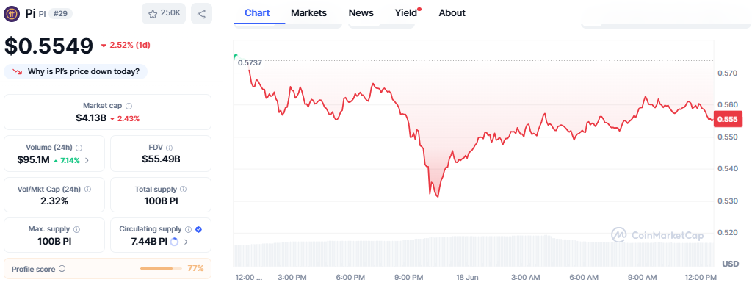Expand the Volume (24h) details chevron
Image resolution: width=752 pixels, height=288 pixels.
[87, 160]
